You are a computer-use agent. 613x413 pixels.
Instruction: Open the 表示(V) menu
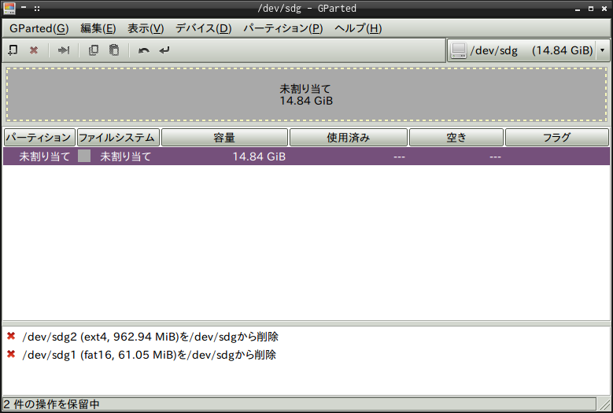tap(146, 28)
